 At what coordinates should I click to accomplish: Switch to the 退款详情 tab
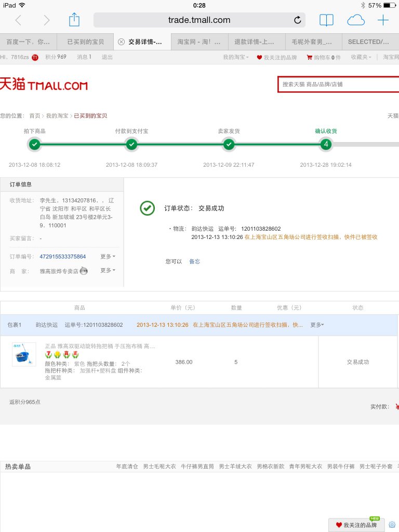[257, 42]
